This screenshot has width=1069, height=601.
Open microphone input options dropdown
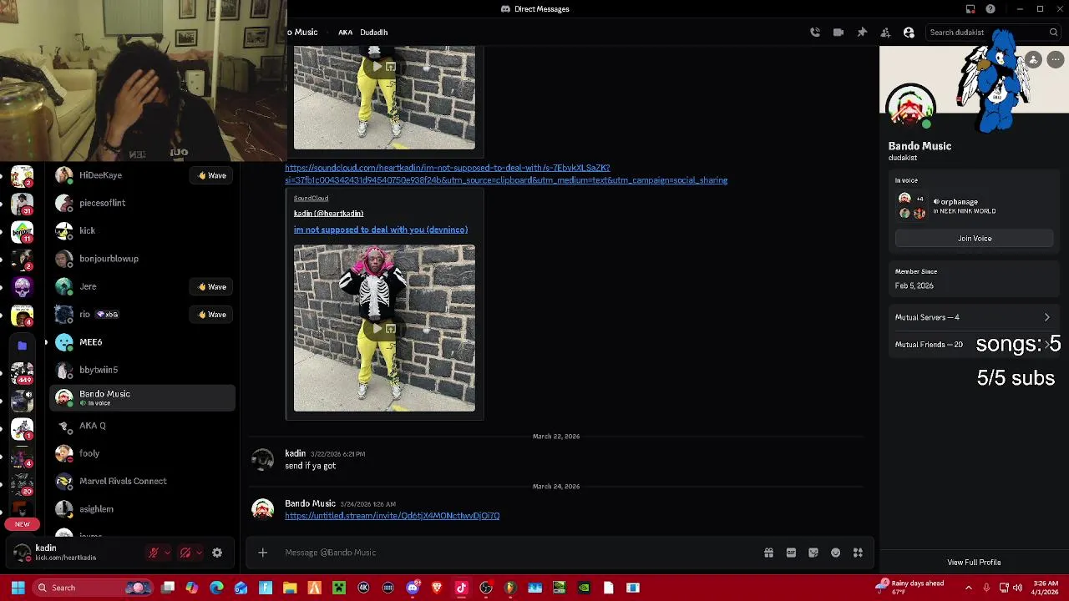167,553
